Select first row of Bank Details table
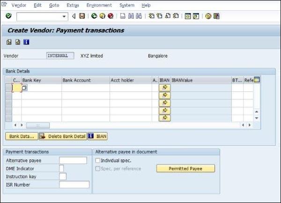The height and width of the screenshot is (203, 281). pyautogui.click(x=8, y=88)
